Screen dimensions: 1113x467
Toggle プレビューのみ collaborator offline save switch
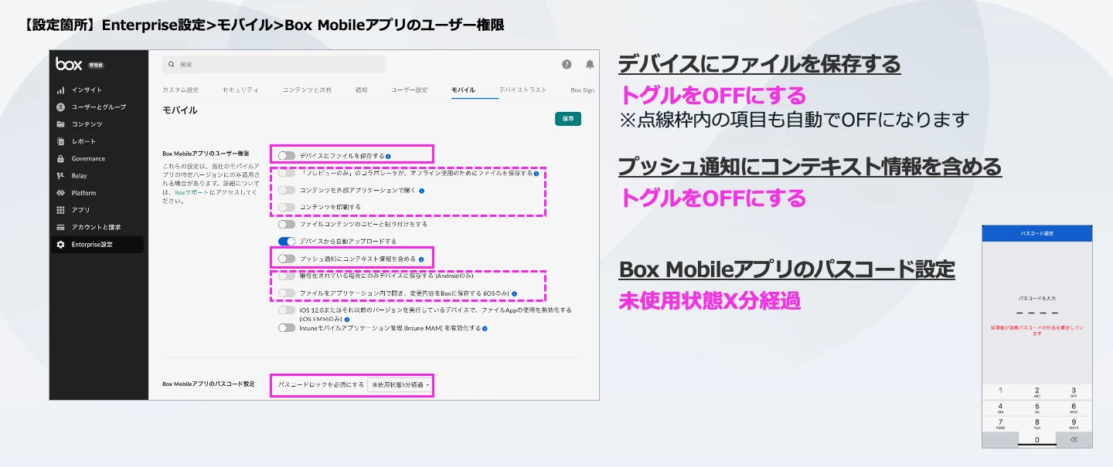(x=287, y=173)
